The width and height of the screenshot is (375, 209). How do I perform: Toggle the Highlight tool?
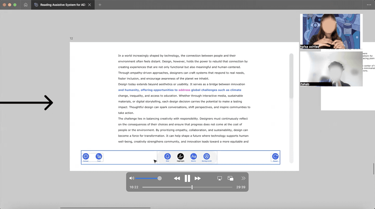click(180, 156)
